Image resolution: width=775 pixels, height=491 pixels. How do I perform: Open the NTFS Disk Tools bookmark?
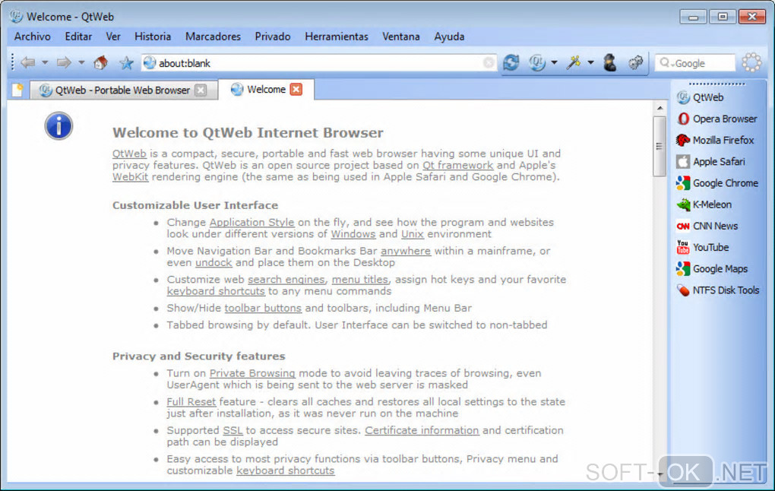[718, 290]
